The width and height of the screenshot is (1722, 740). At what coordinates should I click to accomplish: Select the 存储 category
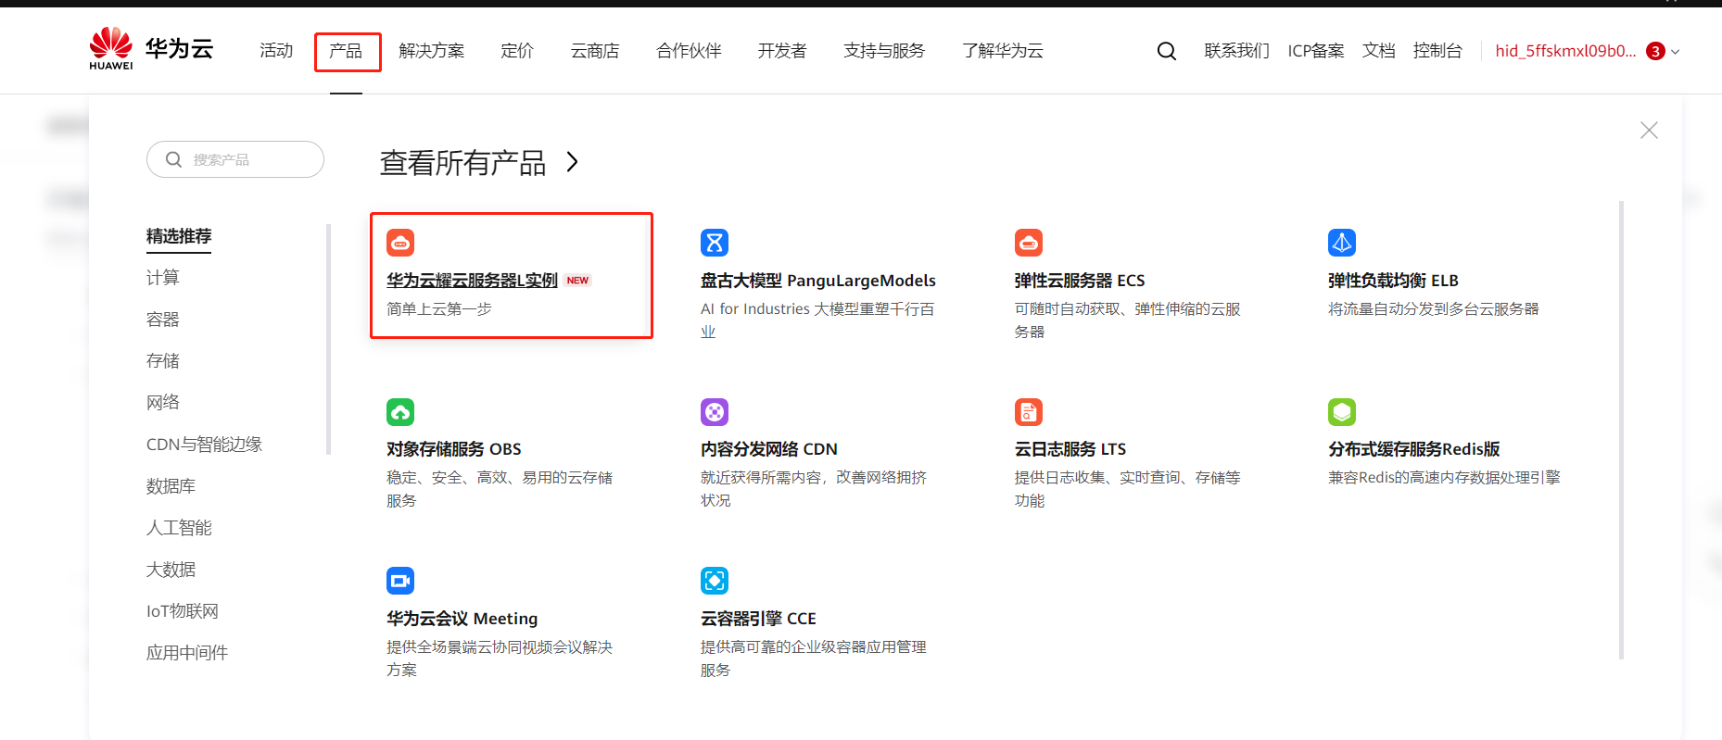pyautogui.click(x=163, y=361)
